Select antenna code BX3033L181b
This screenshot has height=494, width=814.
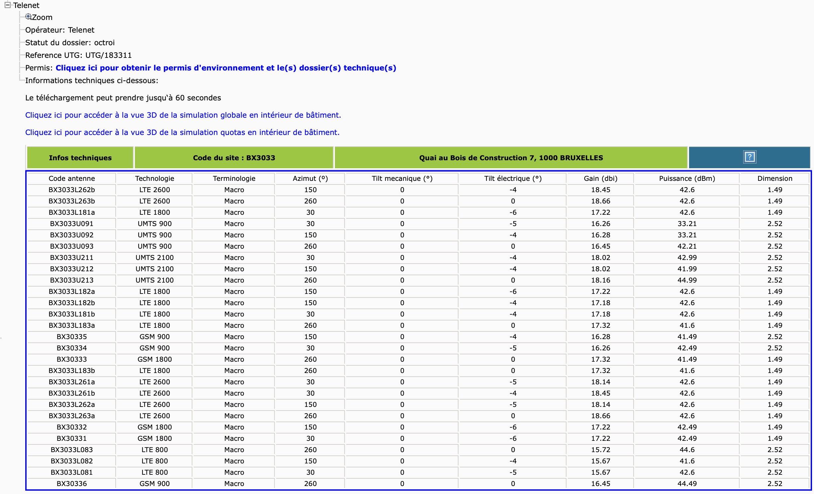coord(72,314)
